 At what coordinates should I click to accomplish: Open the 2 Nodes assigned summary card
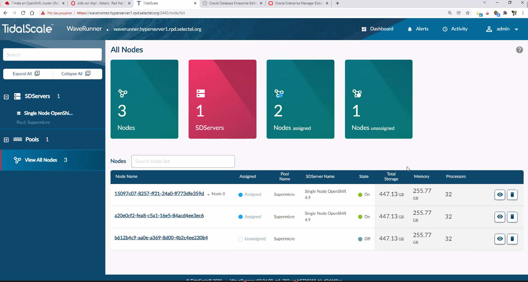tap(300, 99)
